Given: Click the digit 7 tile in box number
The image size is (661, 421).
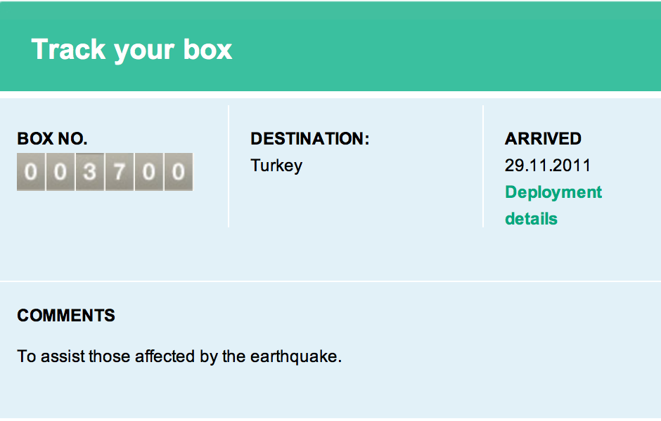Looking at the screenshot, I should [120, 172].
